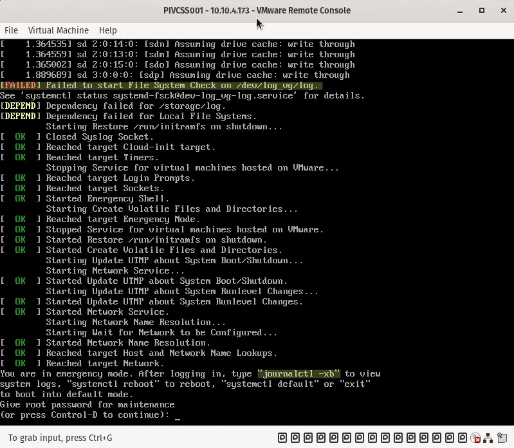This screenshot has height=448, width=514.
Task: Close the VMware Remote Console window
Action: (504, 10)
